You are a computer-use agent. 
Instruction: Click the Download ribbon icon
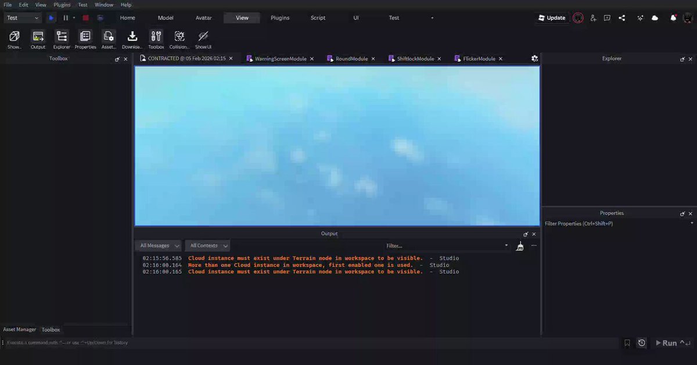pos(132,40)
